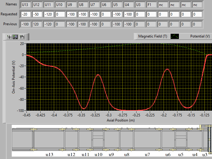The height and width of the screenshot is (159, 212).
Task: Click the U8 name cell
Action: 83,5
